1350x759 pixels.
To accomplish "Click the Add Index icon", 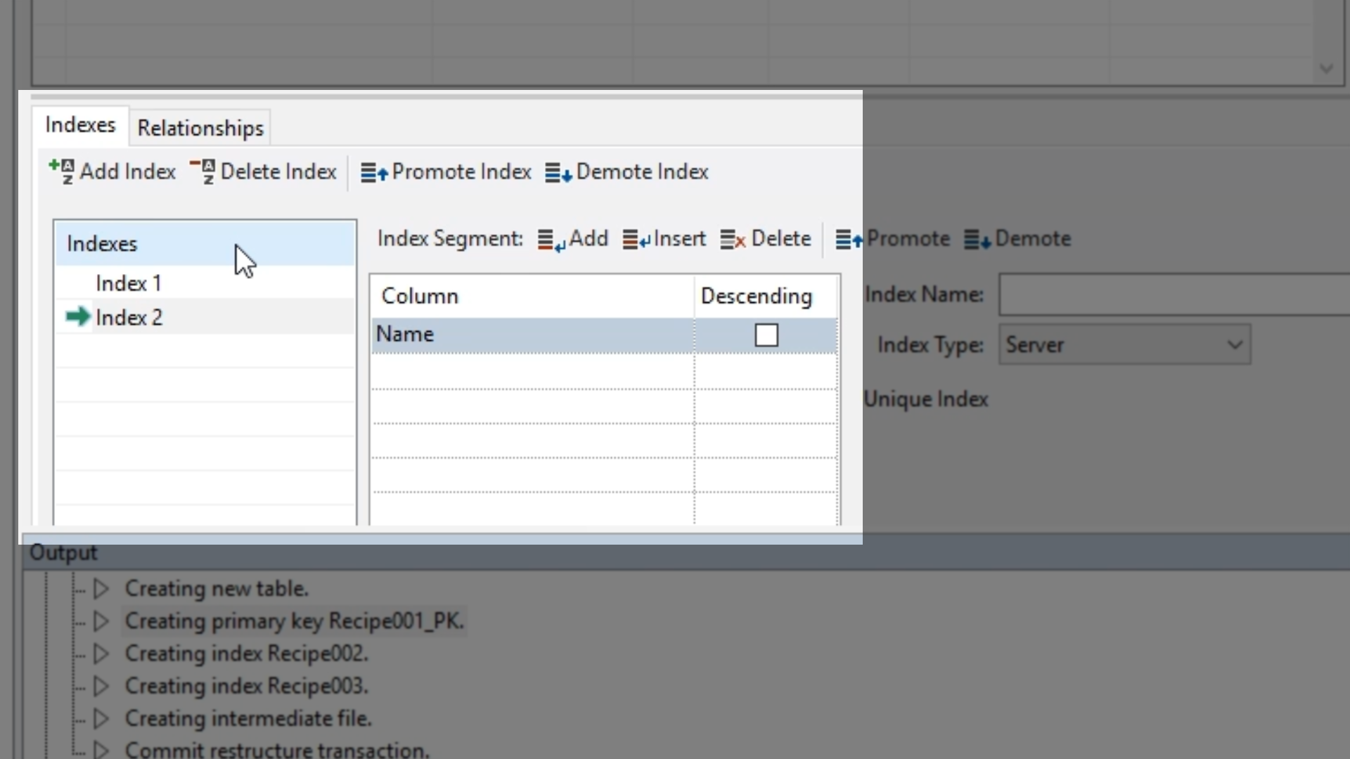I will 62,171.
